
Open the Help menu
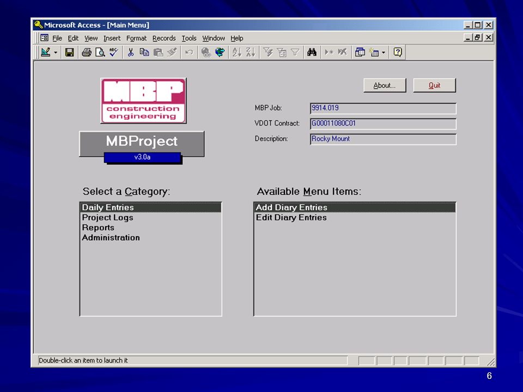[x=237, y=38]
